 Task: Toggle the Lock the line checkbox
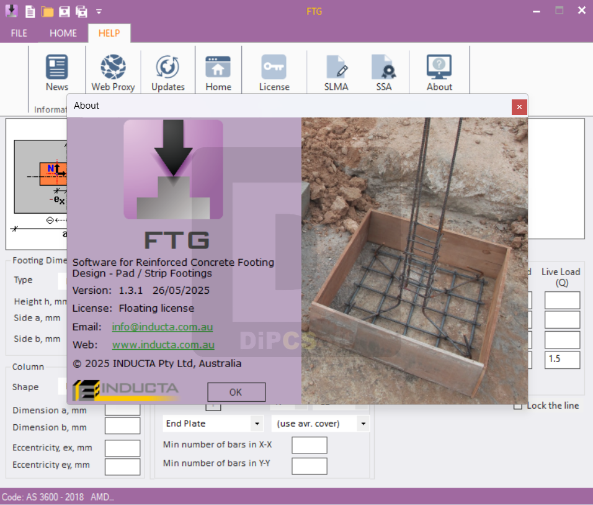(x=518, y=406)
